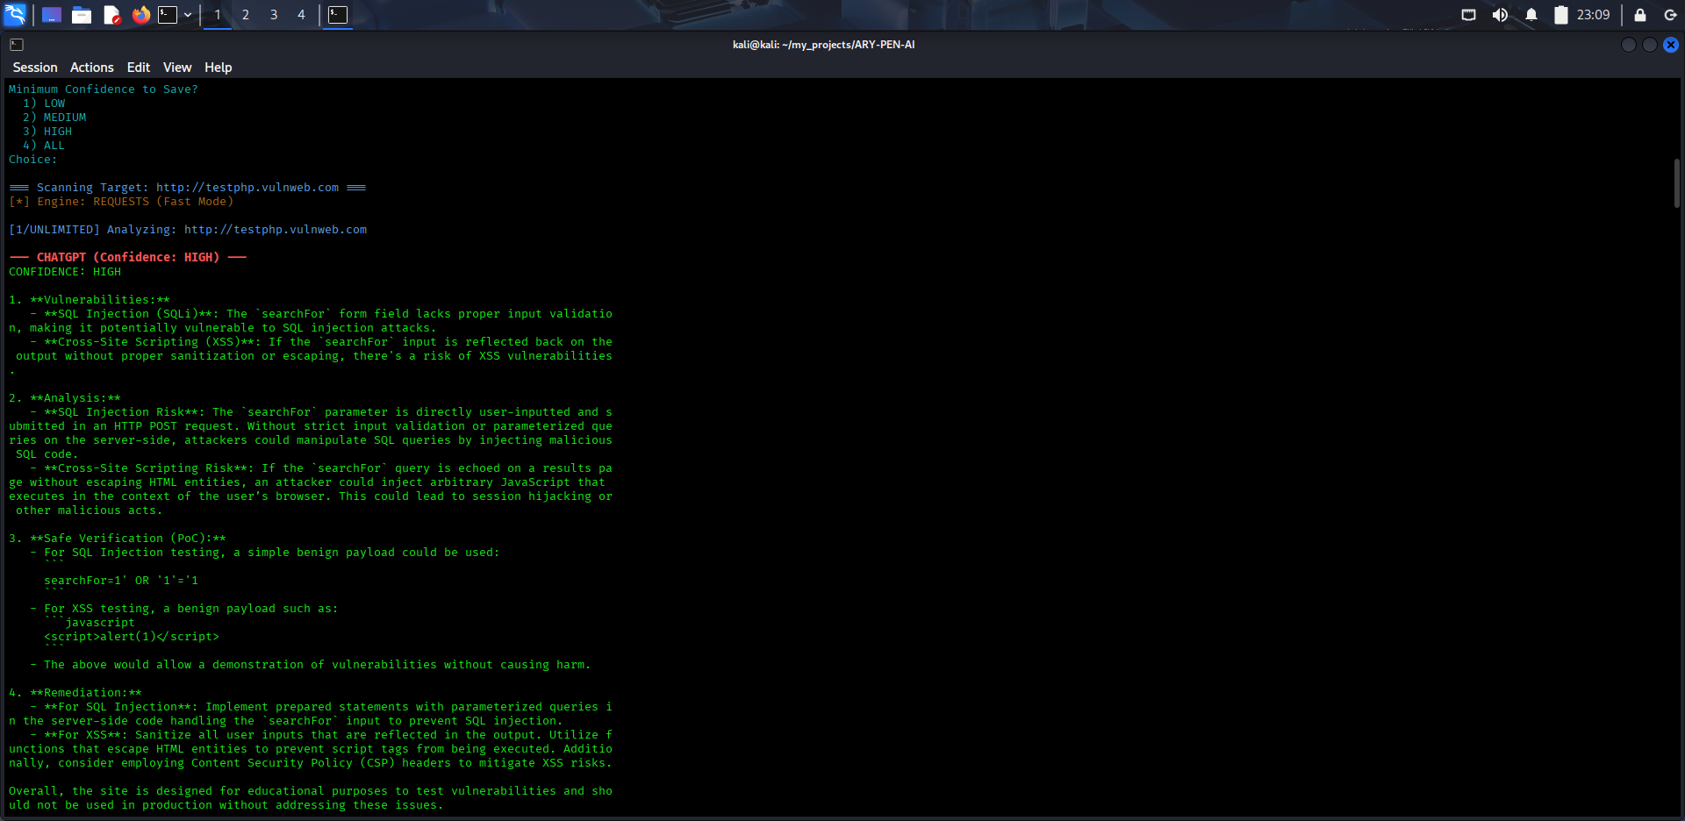Open the file manager icon
Viewport: 1685px width, 821px height.
click(x=82, y=15)
